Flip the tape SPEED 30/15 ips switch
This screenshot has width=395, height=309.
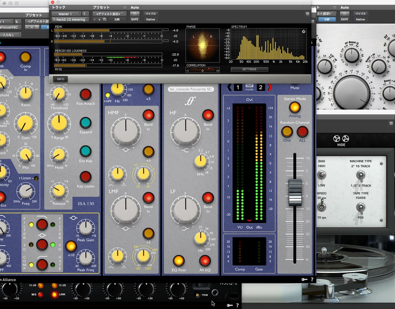pos(322,204)
